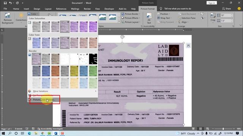Viewport: 243px width, 136px height.
Task: Click the zoom in plus icon
Action: pos(234,128)
